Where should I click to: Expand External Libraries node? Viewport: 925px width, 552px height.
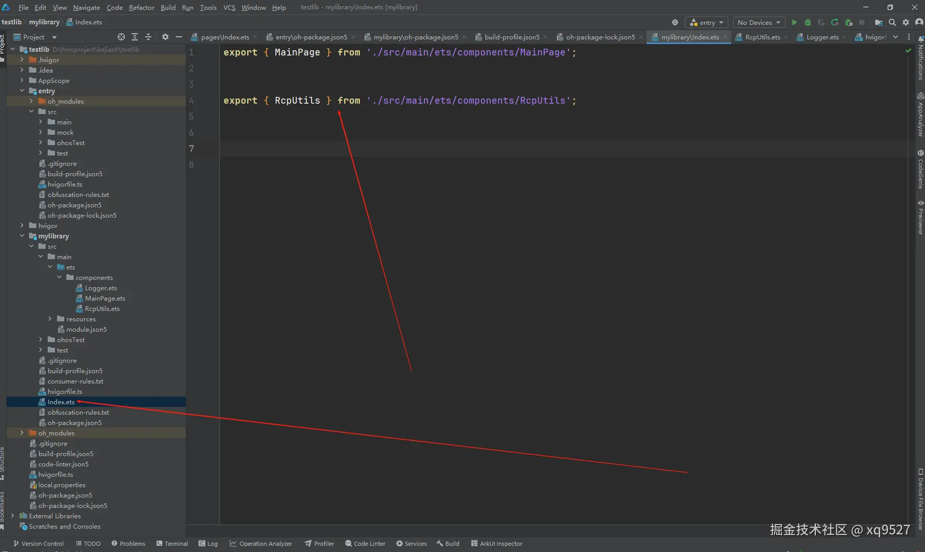click(x=12, y=516)
